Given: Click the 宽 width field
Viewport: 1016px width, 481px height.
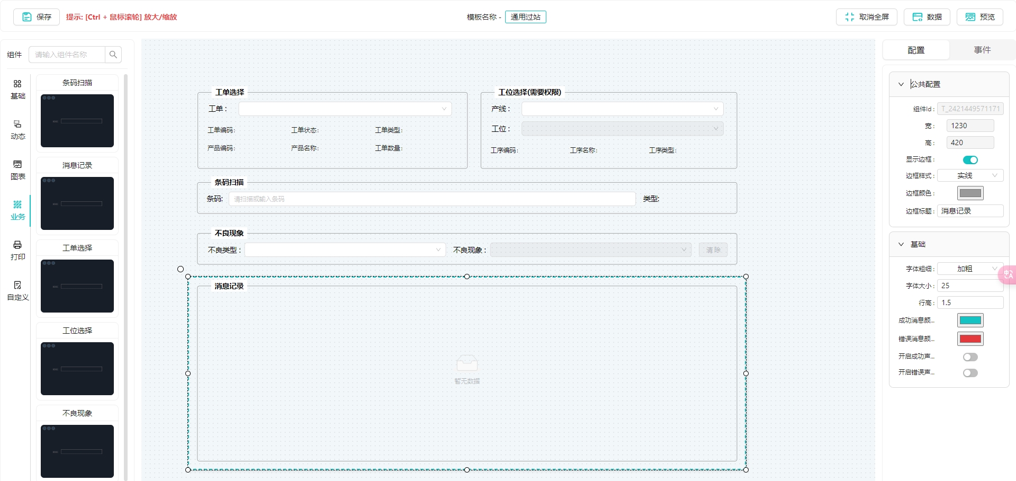Looking at the screenshot, I should click(970, 126).
